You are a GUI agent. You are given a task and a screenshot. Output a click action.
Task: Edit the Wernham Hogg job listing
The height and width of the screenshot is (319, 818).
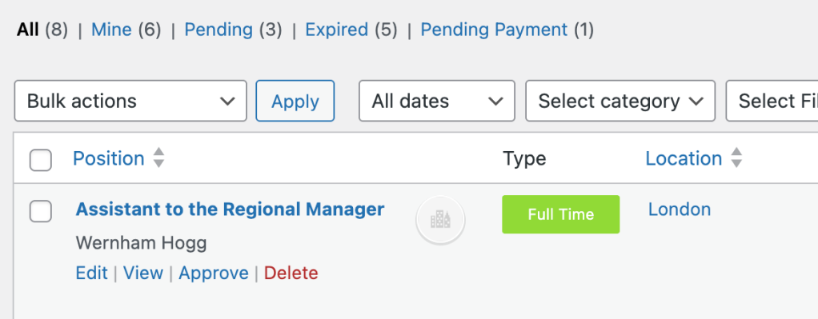pos(92,273)
